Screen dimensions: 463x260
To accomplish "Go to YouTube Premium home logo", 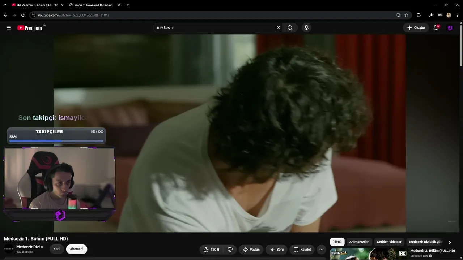I will (x=30, y=28).
